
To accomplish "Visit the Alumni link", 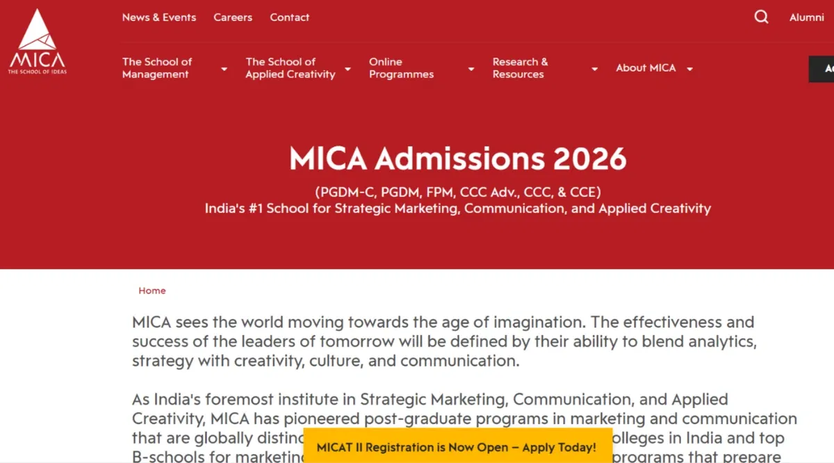I will click(806, 17).
